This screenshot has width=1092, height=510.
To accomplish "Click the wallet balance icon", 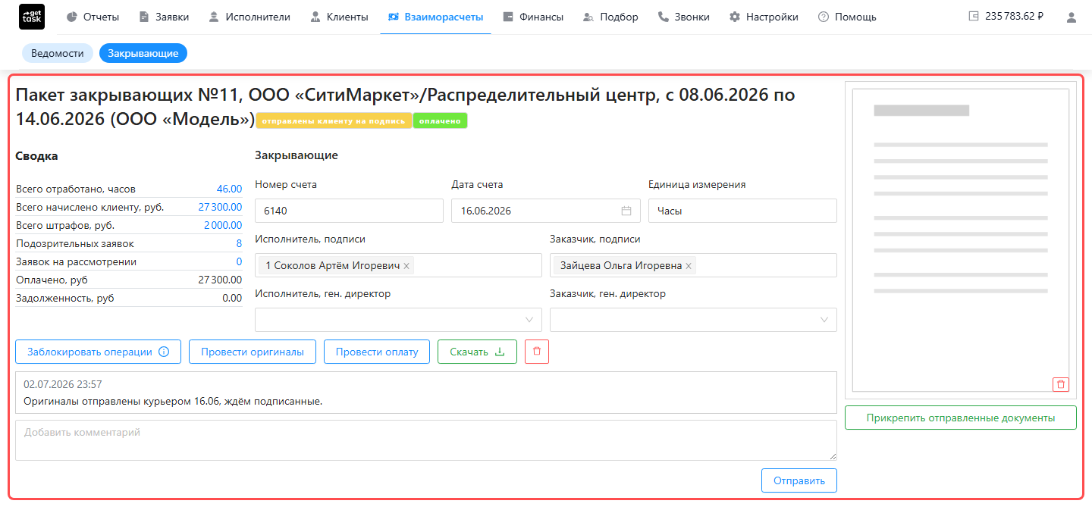I will pos(974,16).
